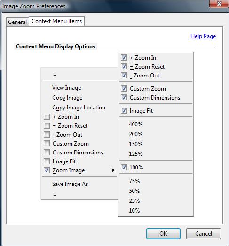
Task: Switch to the General tab
Action: point(17,22)
